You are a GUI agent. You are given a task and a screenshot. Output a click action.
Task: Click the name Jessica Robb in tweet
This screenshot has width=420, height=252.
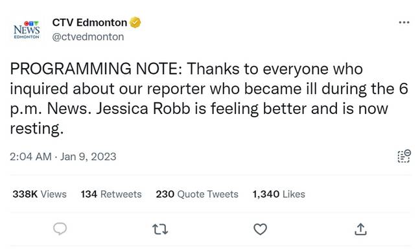click(143, 109)
